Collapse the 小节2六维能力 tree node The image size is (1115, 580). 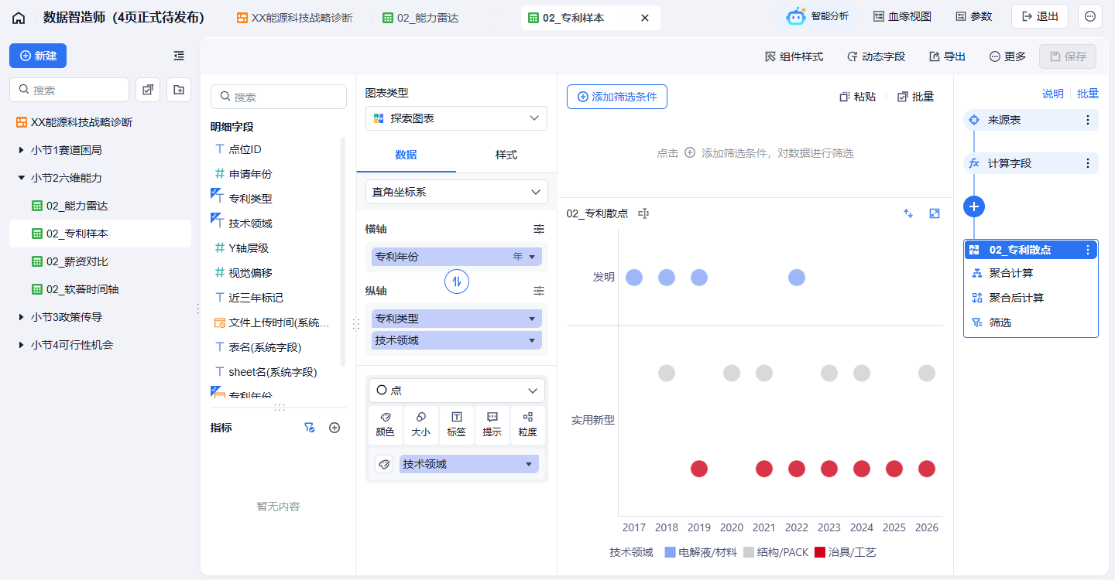21,178
